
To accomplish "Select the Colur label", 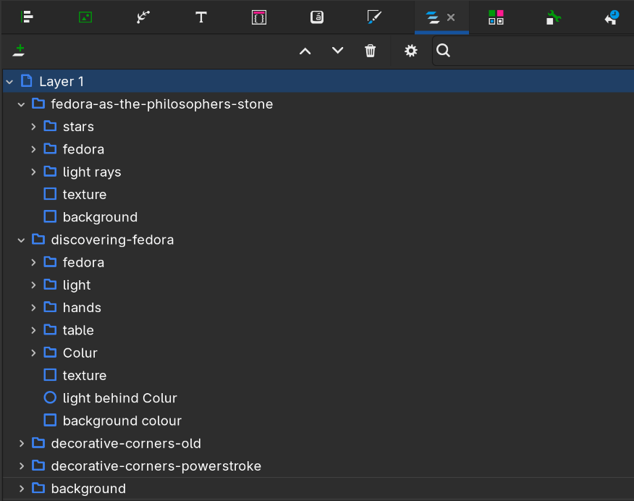I will coord(80,353).
